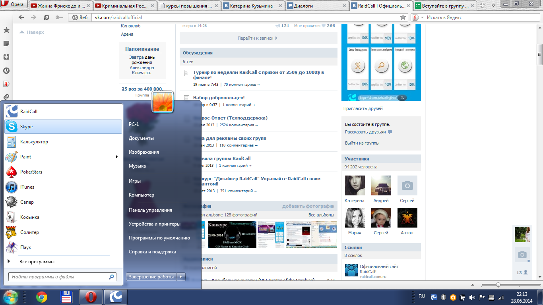This screenshot has width=543, height=305.
Task: Open Мария member avatar
Action: (x=355, y=218)
